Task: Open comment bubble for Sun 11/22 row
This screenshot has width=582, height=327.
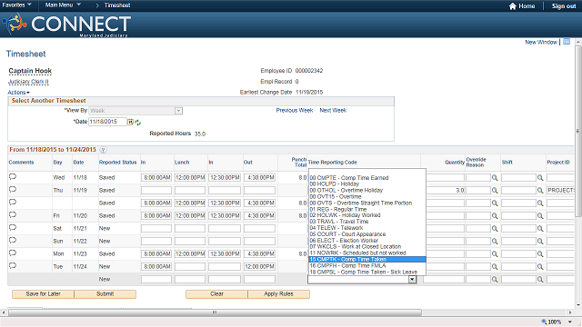Action: coord(13,240)
